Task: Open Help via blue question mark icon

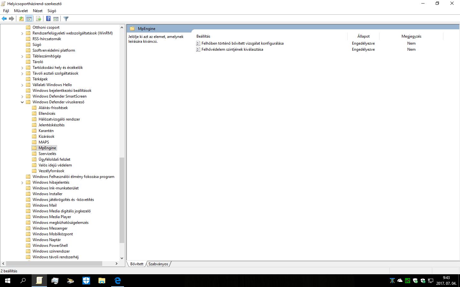Action: (x=49, y=19)
